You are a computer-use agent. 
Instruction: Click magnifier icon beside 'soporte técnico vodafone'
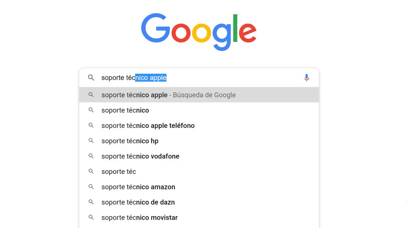coord(91,156)
